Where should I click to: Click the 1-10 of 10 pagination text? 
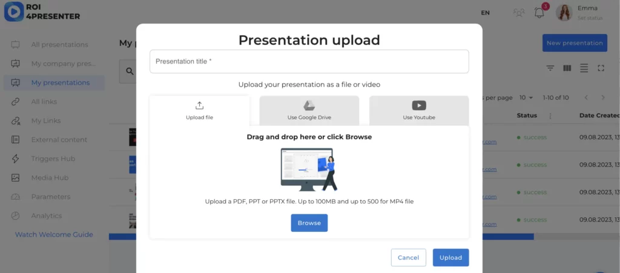click(556, 97)
